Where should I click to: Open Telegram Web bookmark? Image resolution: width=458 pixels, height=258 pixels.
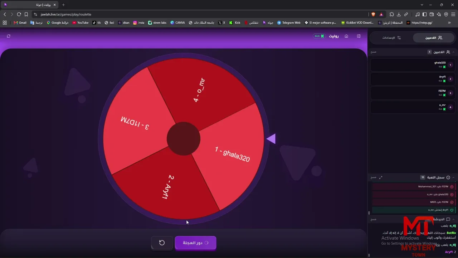288,23
